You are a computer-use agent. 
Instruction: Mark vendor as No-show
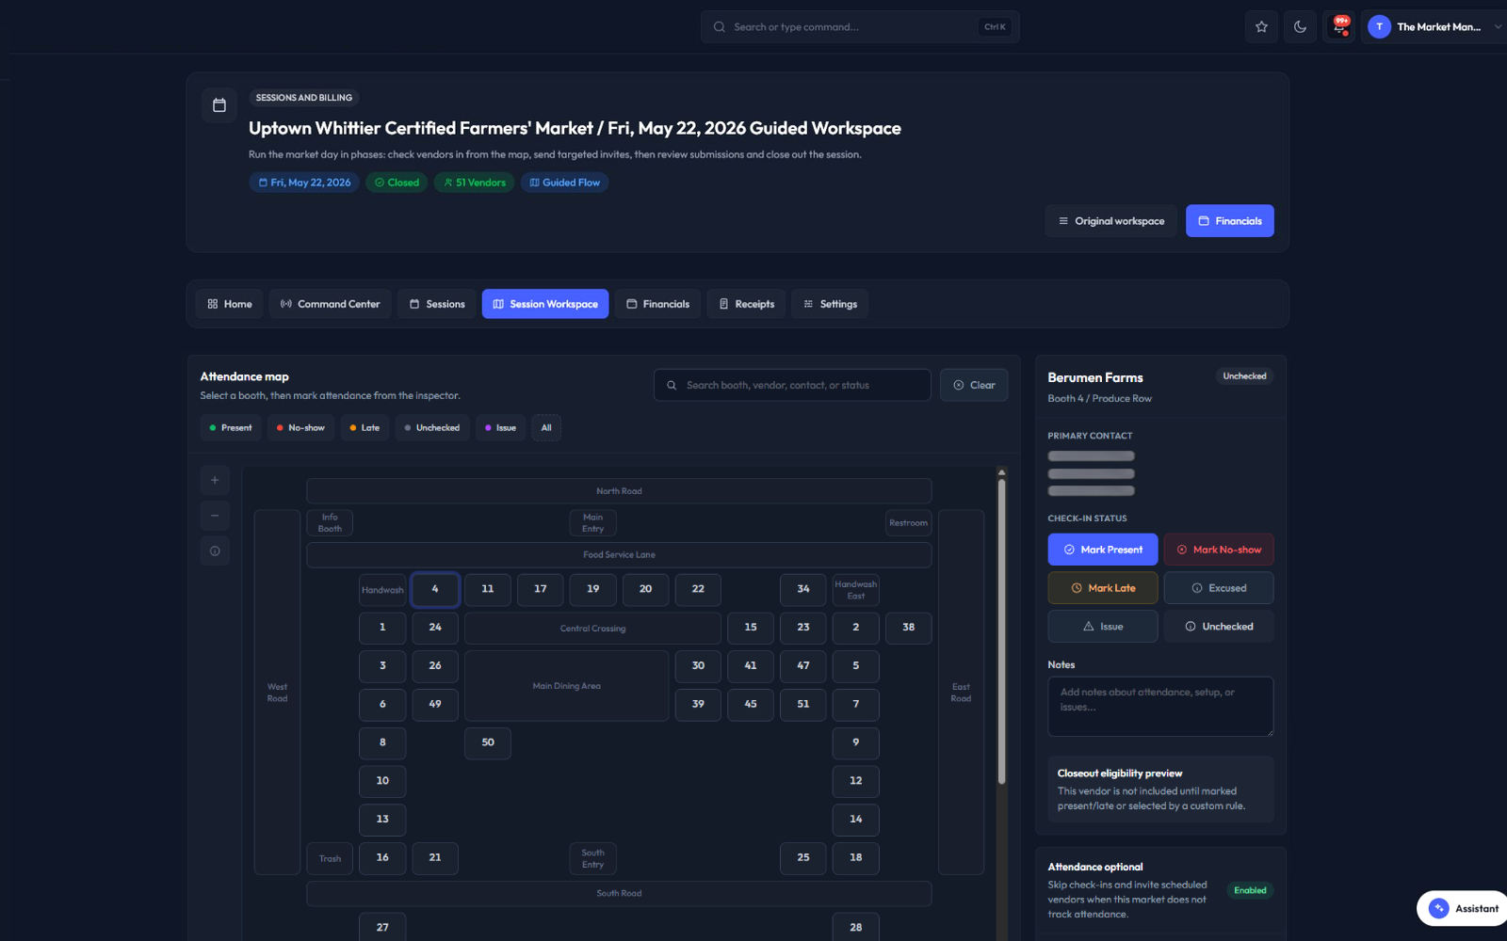[1219, 550]
